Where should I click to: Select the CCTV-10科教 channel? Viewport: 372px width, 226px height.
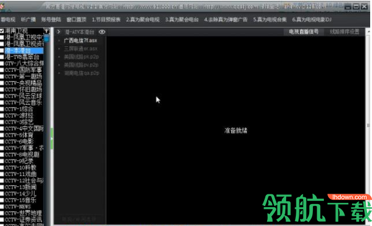click(x=20, y=168)
